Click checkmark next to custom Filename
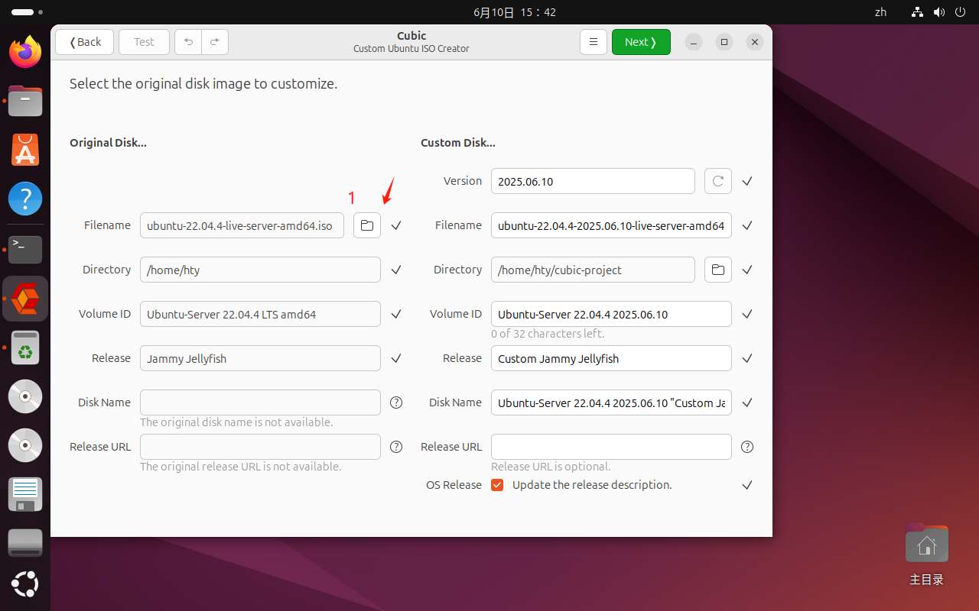 tap(747, 225)
